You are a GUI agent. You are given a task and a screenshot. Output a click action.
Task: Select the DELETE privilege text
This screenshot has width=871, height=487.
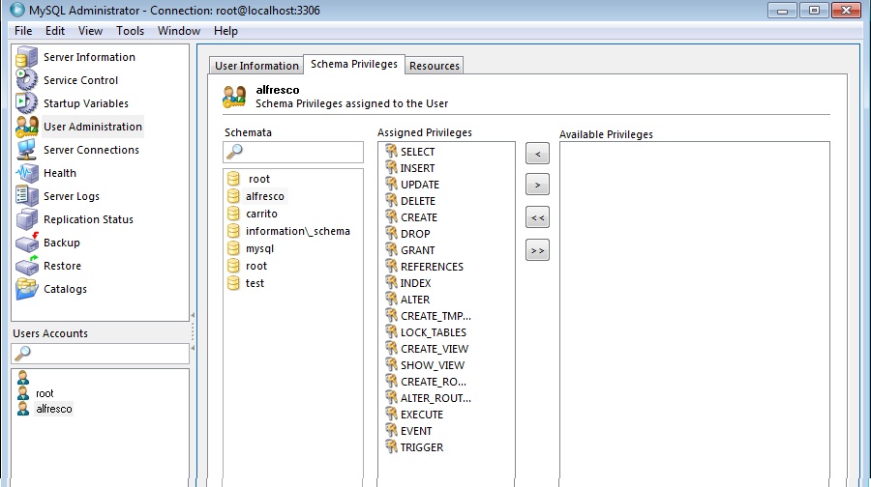418,201
